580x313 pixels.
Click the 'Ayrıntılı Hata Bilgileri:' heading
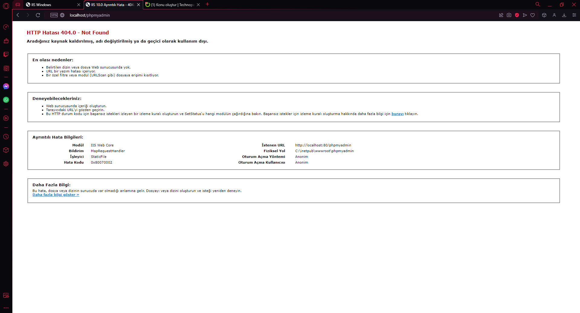(58, 137)
